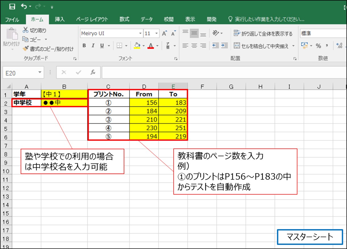Click the decrease font size icon

[173, 33]
